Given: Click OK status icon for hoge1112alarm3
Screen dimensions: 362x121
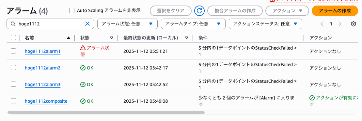Looking at the screenshot, I should coord(83,84).
